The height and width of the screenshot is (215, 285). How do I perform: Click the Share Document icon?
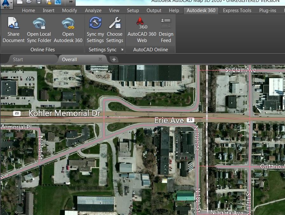(x=13, y=23)
